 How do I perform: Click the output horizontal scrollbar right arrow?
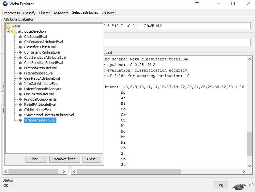[x=244, y=171]
